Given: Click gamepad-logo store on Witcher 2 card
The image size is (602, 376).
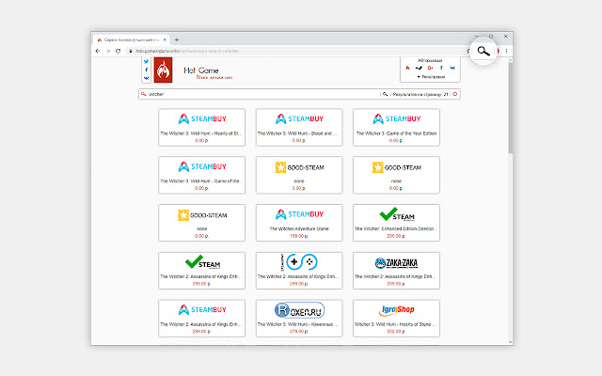Looking at the screenshot, I should pos(299,262).
